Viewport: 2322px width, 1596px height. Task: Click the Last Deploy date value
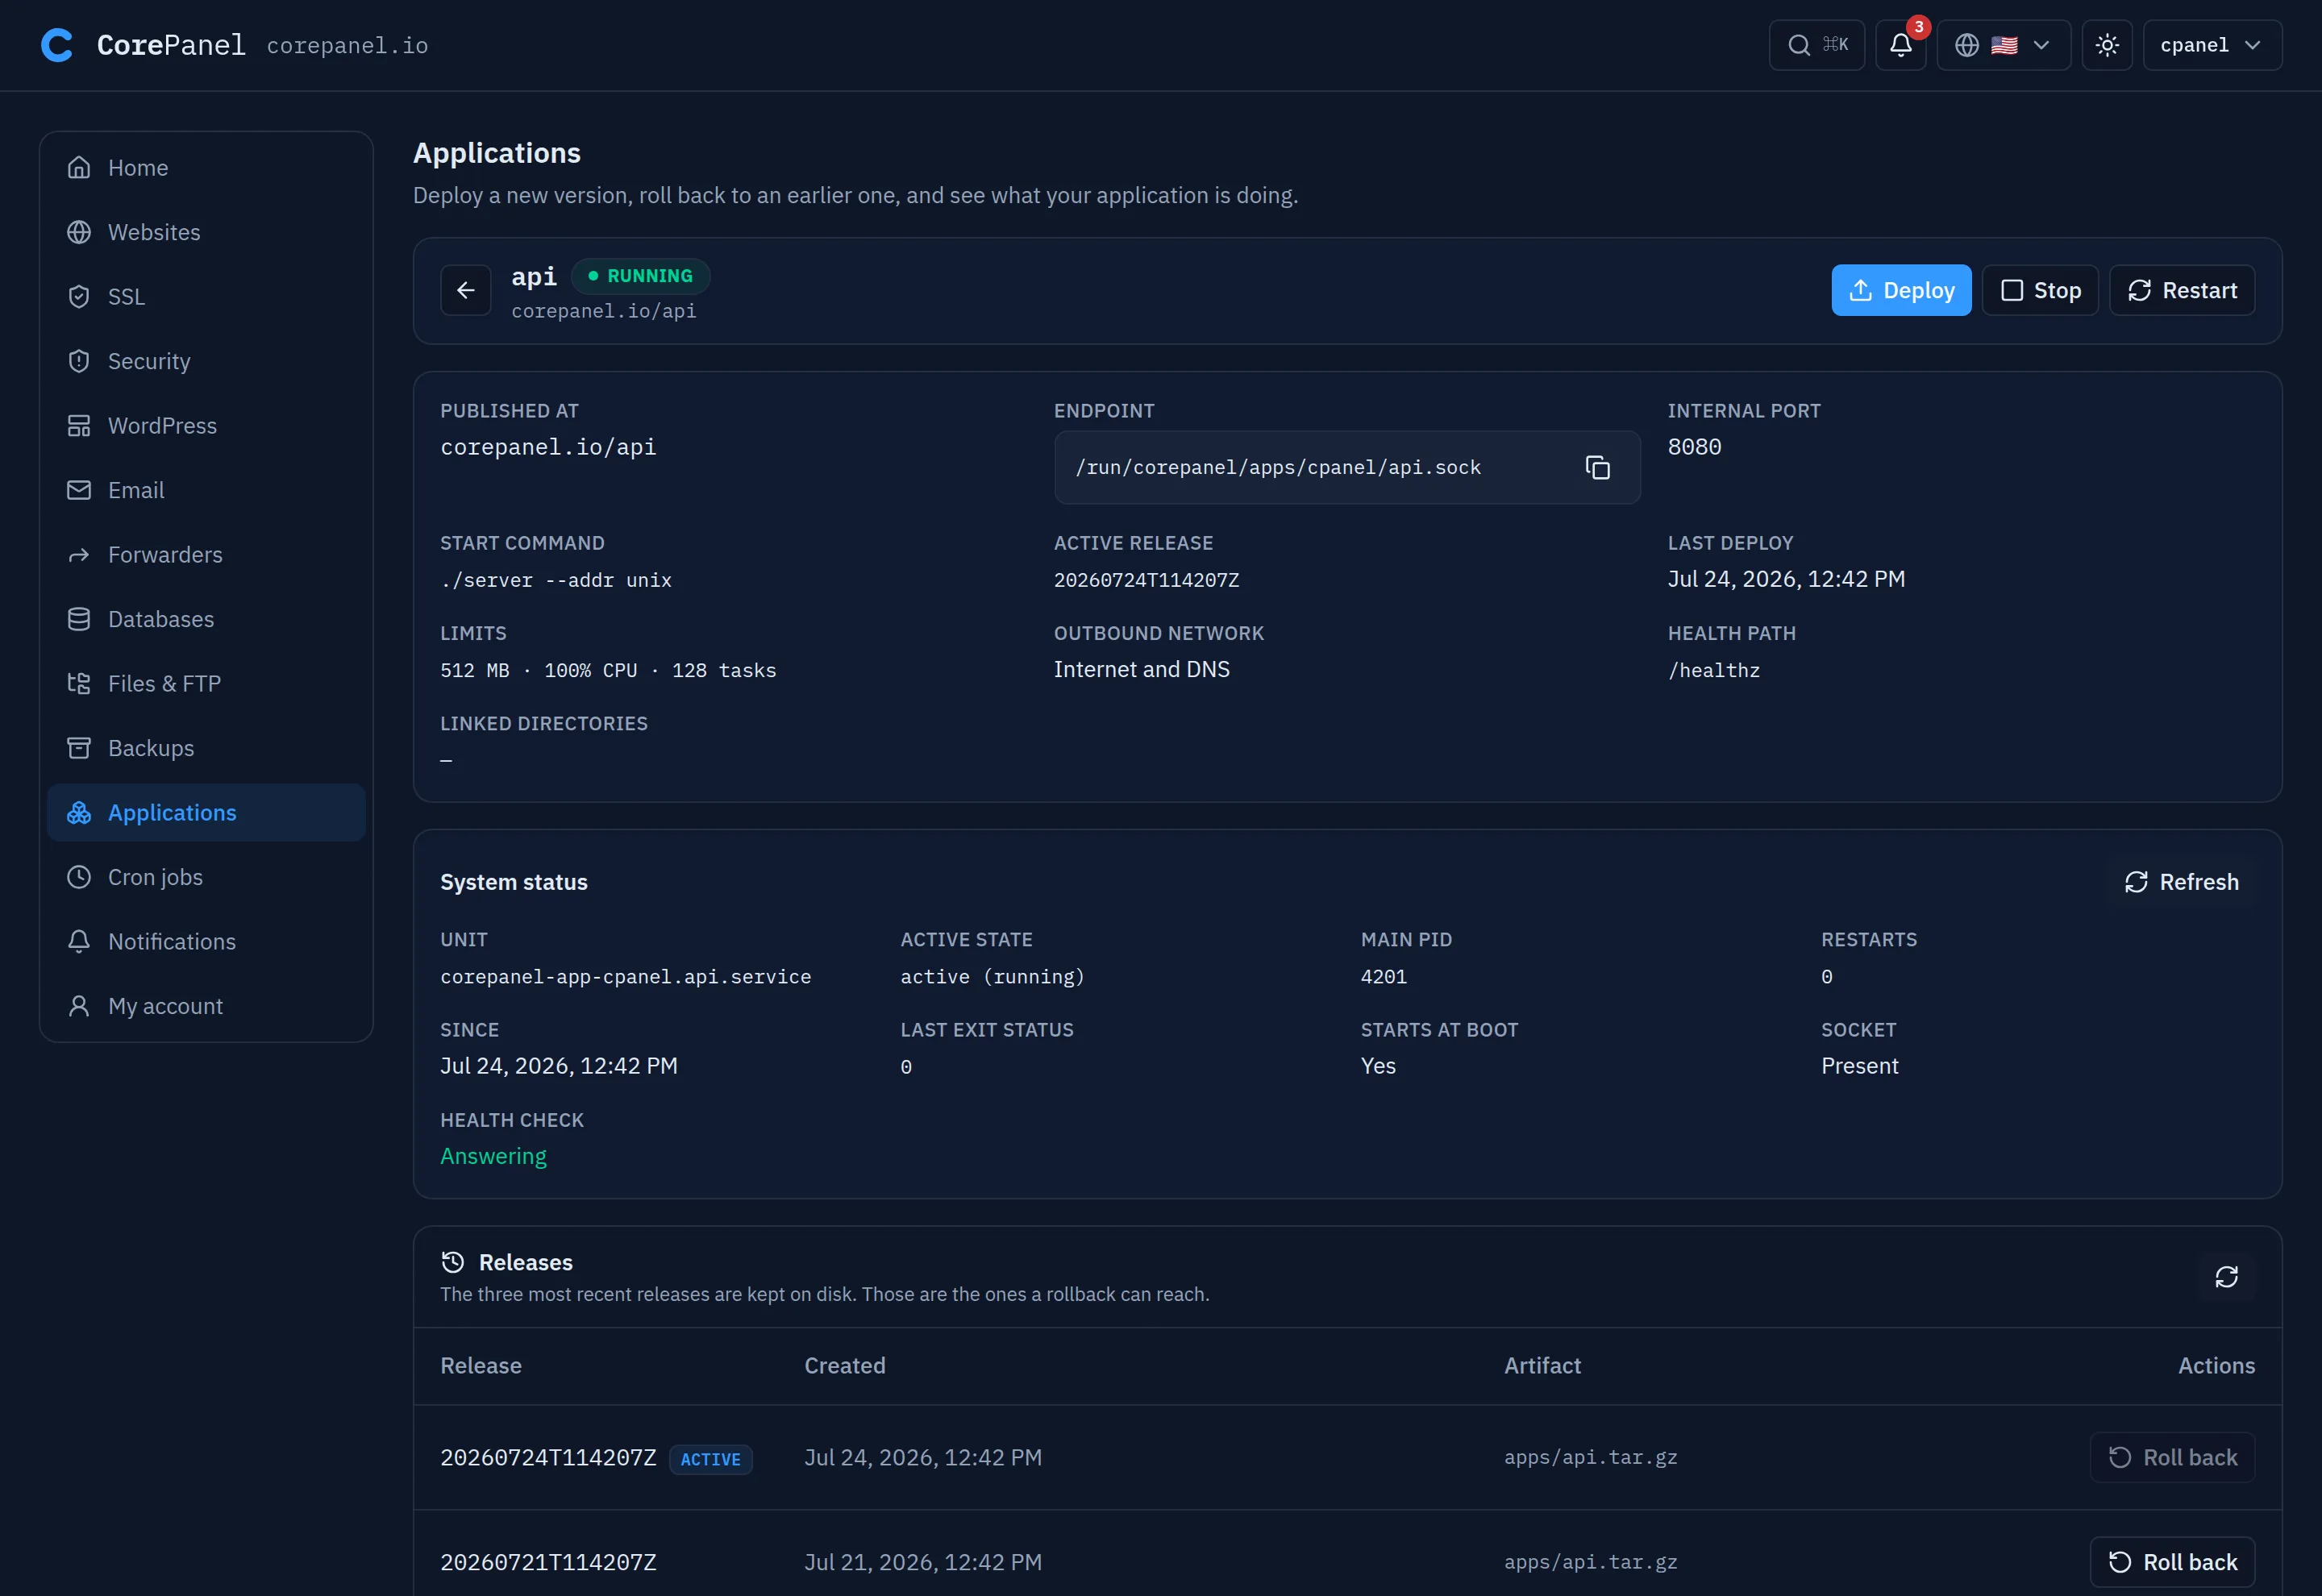[x=1786, y=579]
